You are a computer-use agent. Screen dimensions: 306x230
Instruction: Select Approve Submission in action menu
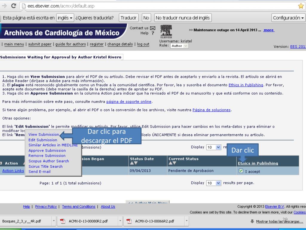[x=47, y=151]
